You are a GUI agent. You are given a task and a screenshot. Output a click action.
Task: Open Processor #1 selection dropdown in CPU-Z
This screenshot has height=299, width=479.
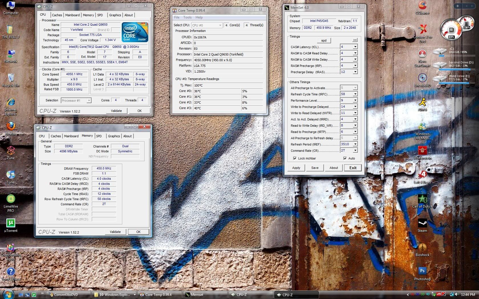pos(76,100)
